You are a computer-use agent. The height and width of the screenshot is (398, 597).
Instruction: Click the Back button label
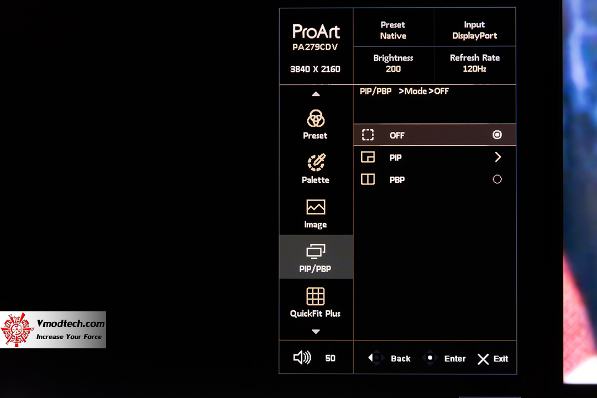click(401, 358)
